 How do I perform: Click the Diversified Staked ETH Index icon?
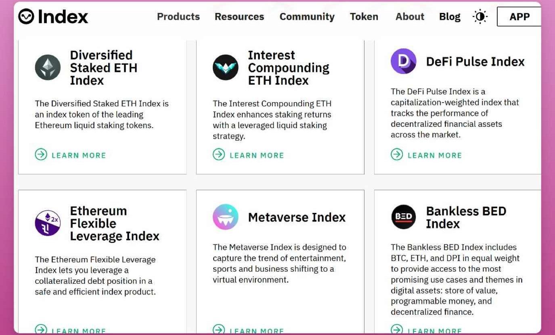pyautogui.click(x=48, y=67)
